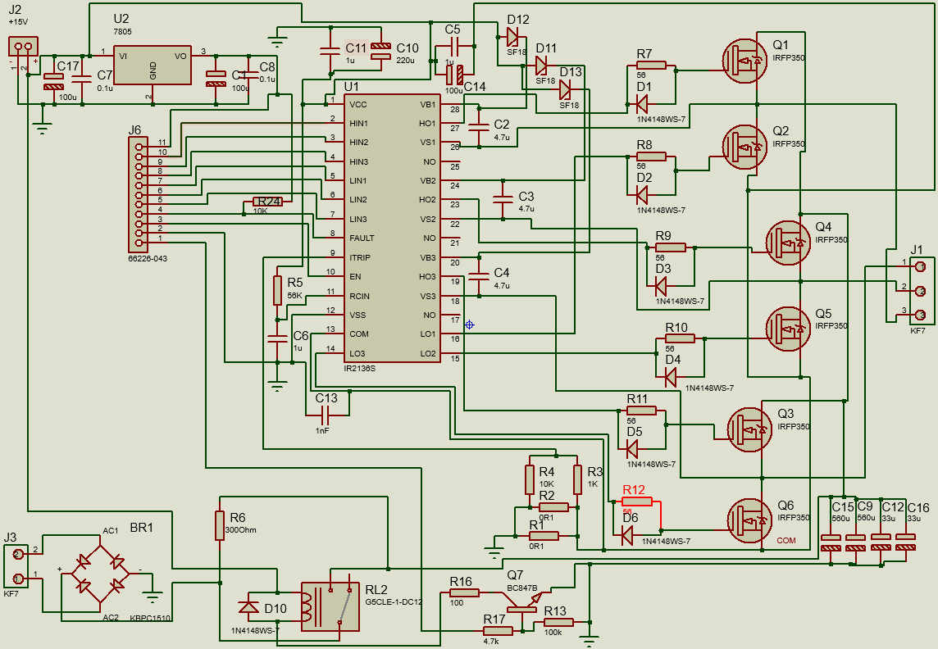The height and width of the screenshot is (649, 938).
Task: Select bootstrap diode D12
Action: coord(512,37)
